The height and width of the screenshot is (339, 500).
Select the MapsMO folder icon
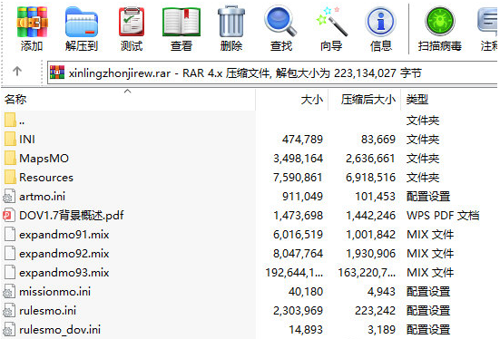point(10,158)
